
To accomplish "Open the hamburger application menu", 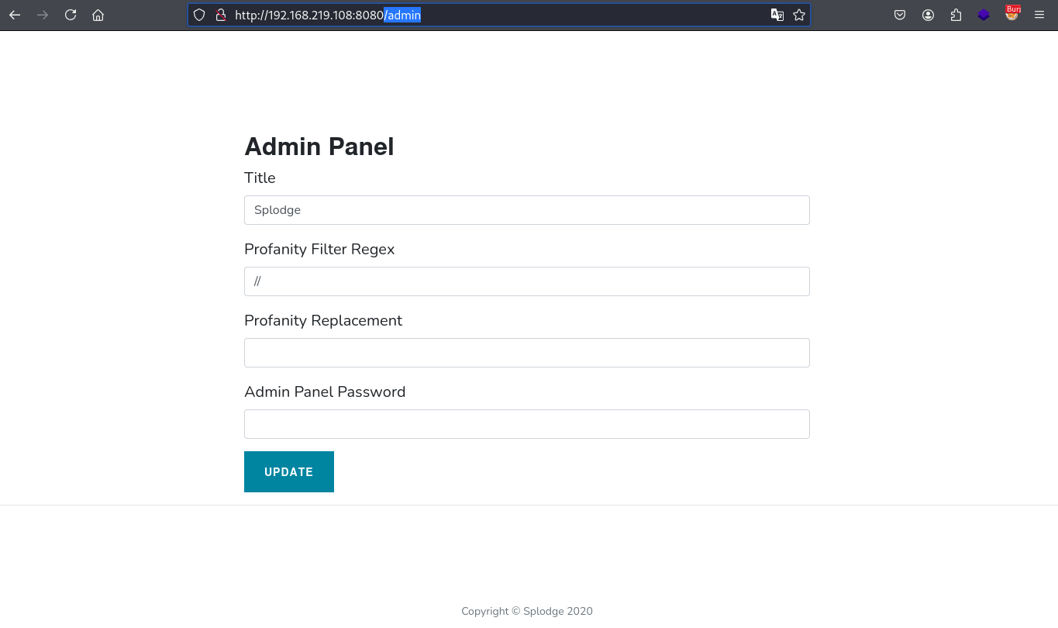I will click(x=1039, y=15).
